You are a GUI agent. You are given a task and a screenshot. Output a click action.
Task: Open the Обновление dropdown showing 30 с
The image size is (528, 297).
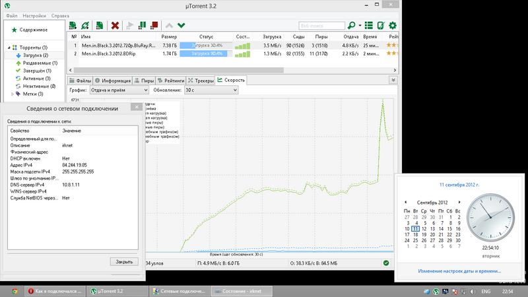click(x=211, y=90)
